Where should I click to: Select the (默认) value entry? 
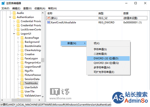point(54,18)
